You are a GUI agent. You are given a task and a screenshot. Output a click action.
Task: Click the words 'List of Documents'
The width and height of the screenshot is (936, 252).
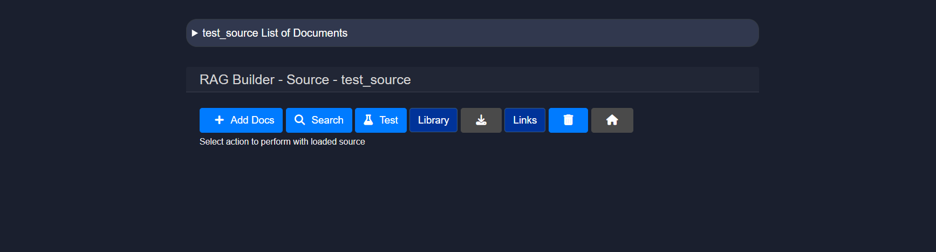coord(304,33)
